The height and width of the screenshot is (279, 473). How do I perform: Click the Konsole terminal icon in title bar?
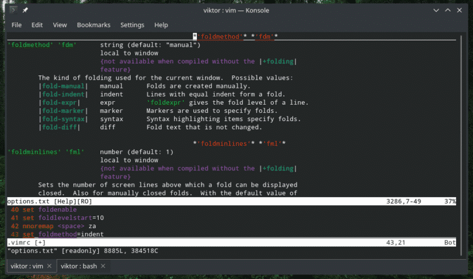point(13,11)
